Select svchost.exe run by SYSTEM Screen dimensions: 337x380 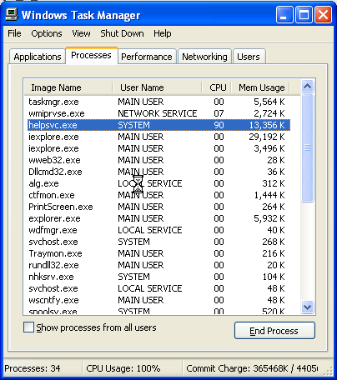tap(158, 242)
